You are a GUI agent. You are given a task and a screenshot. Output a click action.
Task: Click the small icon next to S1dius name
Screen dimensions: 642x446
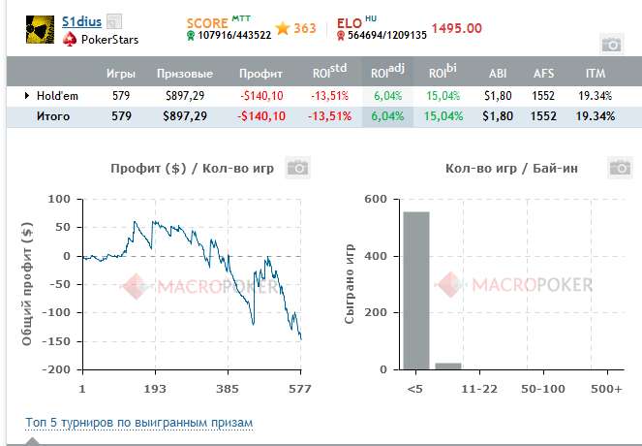point(113,21)
